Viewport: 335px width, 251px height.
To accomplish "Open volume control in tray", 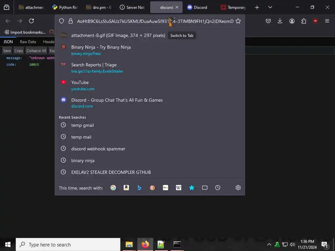I will pos(292,244).
